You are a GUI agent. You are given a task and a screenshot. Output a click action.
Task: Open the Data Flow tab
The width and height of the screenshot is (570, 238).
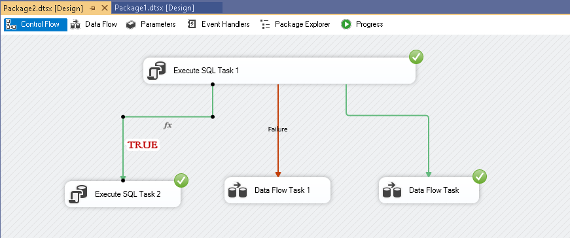pos(94,24)
